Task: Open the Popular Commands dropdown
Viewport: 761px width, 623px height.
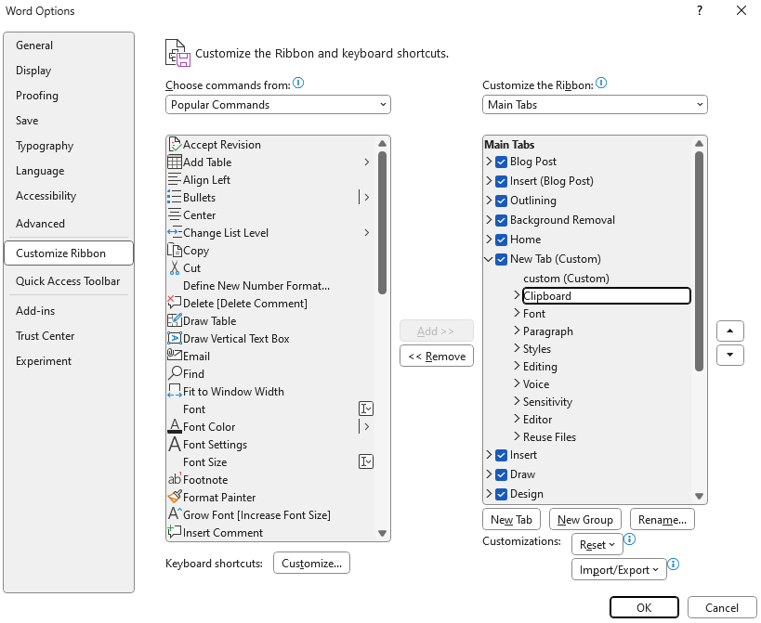Action: tap(278, 105)
